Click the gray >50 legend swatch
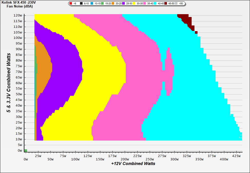 point(176,4)
